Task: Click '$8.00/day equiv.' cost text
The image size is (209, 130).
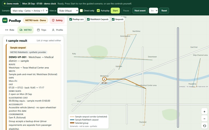Action: pos(17,101)
